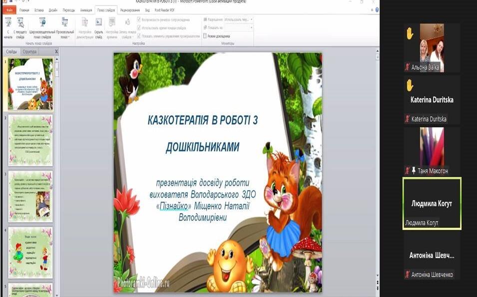The height and width of the screenshot is (297, 477).
Task: Select slide 2 thumbnail
Action: (x=30, y=140)
